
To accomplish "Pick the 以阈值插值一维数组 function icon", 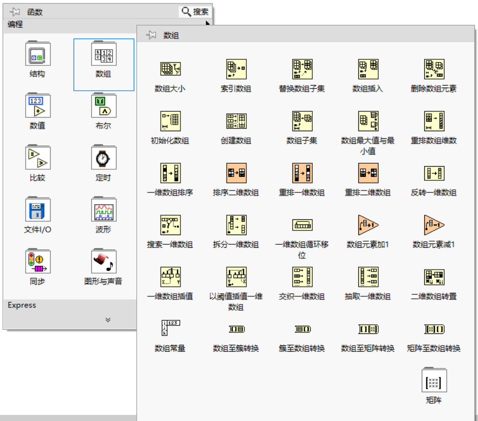I will click(x=236, y=277).
